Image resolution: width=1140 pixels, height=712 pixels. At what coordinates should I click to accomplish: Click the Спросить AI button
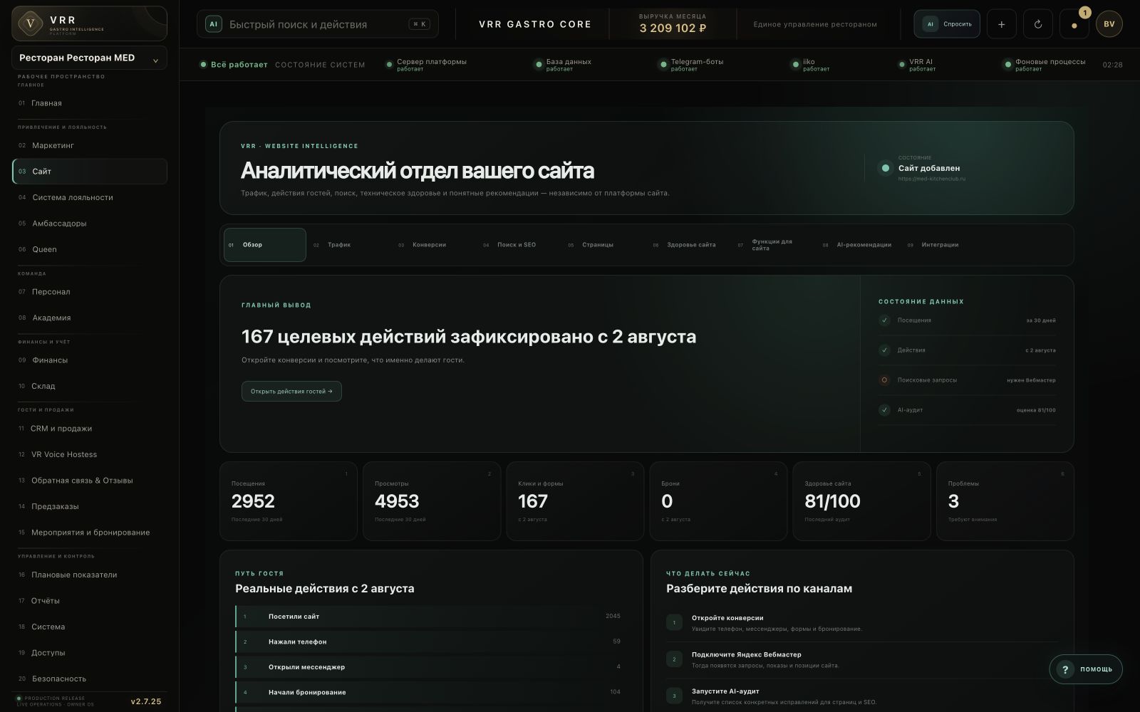pos(947,24)
